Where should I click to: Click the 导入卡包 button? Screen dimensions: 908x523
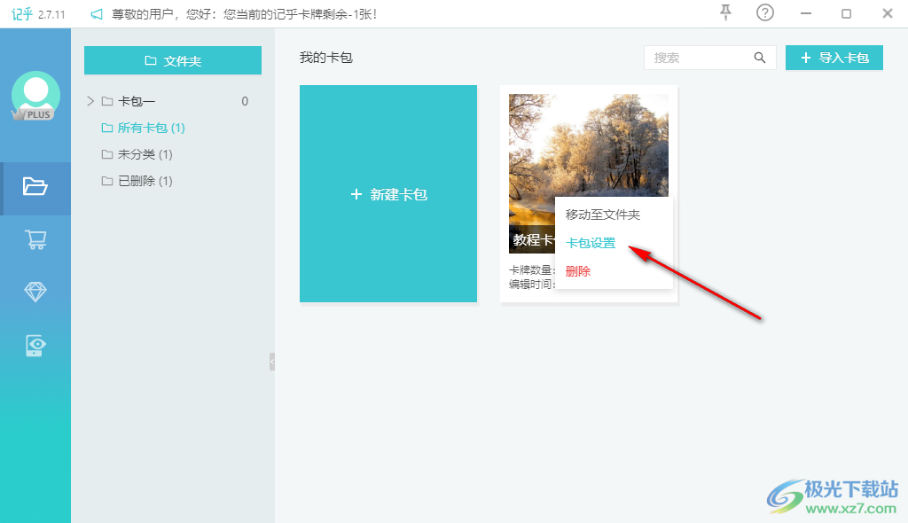pyautogui.click(x=834, y=58)
